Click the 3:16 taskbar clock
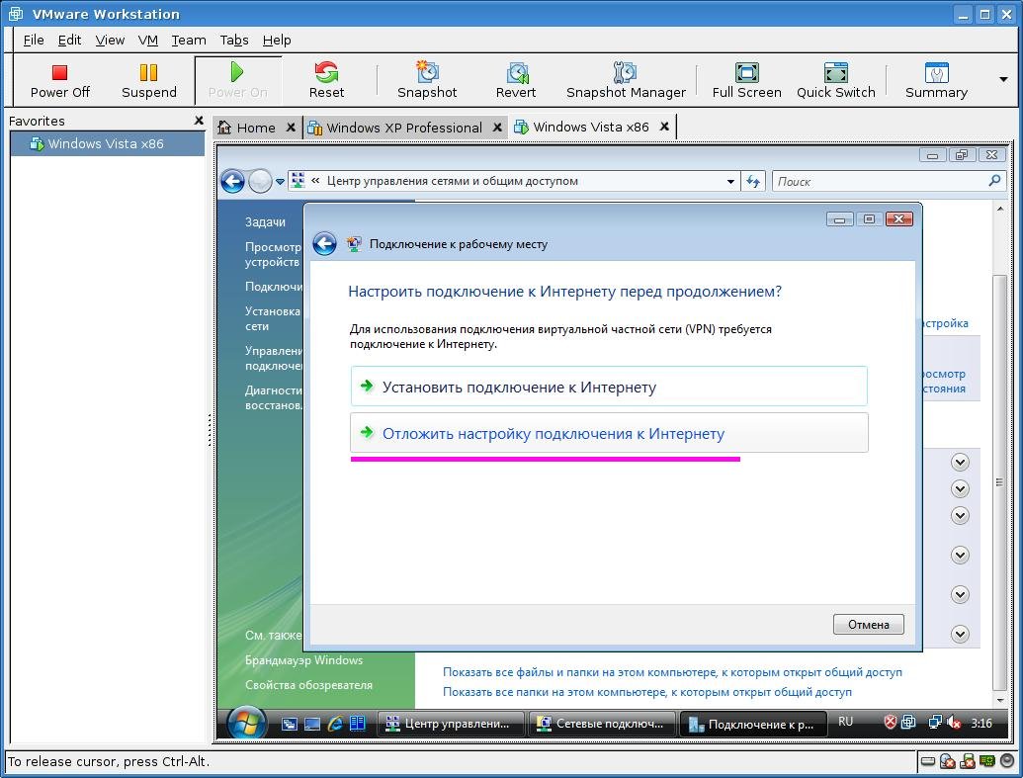 [x=981, y=723]
